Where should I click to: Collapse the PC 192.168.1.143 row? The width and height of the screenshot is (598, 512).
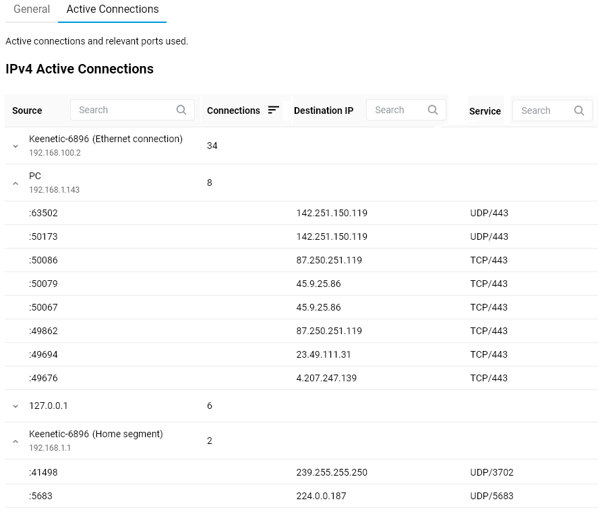click(x=16, y=183)
